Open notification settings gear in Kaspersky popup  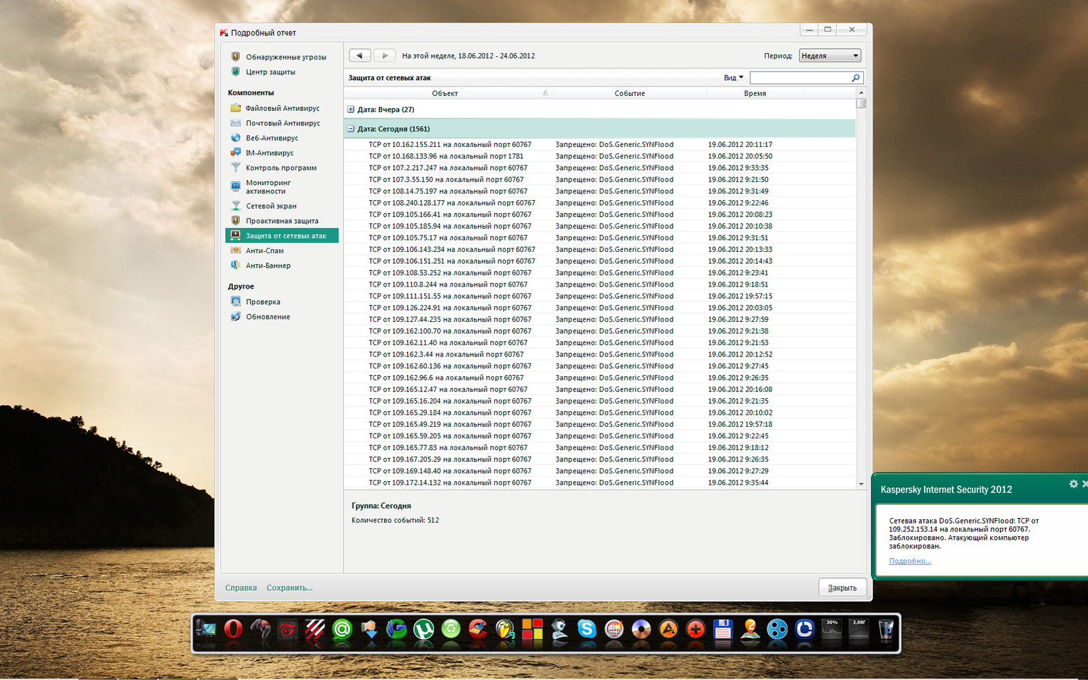[x=1074, y=484]
